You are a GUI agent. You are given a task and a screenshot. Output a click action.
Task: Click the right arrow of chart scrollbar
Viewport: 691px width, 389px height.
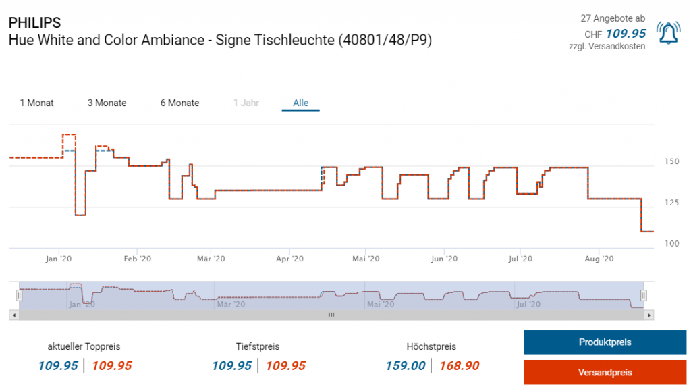click(649, 315)
